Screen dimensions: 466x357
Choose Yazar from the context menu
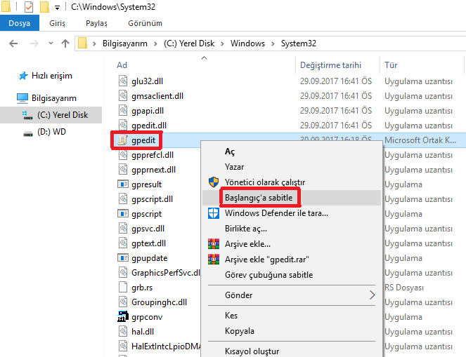[x=292, y=167]
